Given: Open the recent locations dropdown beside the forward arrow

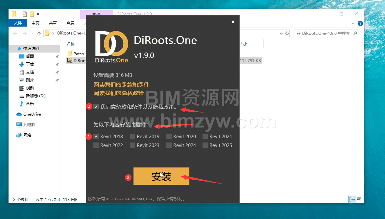Looking at the screenshot, I should pyautogui.click(x=32, y=33).
